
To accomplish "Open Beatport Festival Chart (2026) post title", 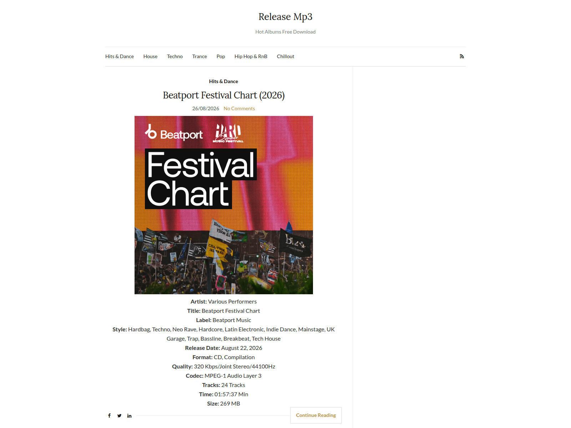I will pos(224,95).
